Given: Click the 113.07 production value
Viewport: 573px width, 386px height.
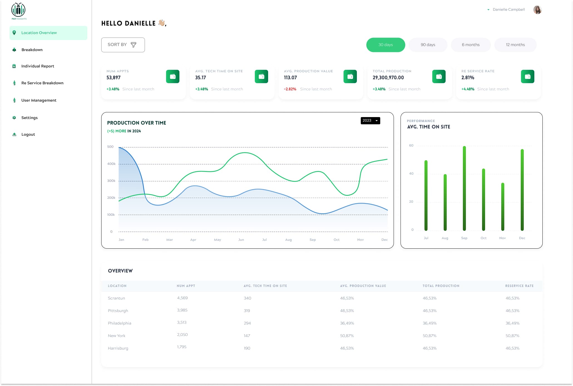Looking at the screenshot, I should 290,78.
